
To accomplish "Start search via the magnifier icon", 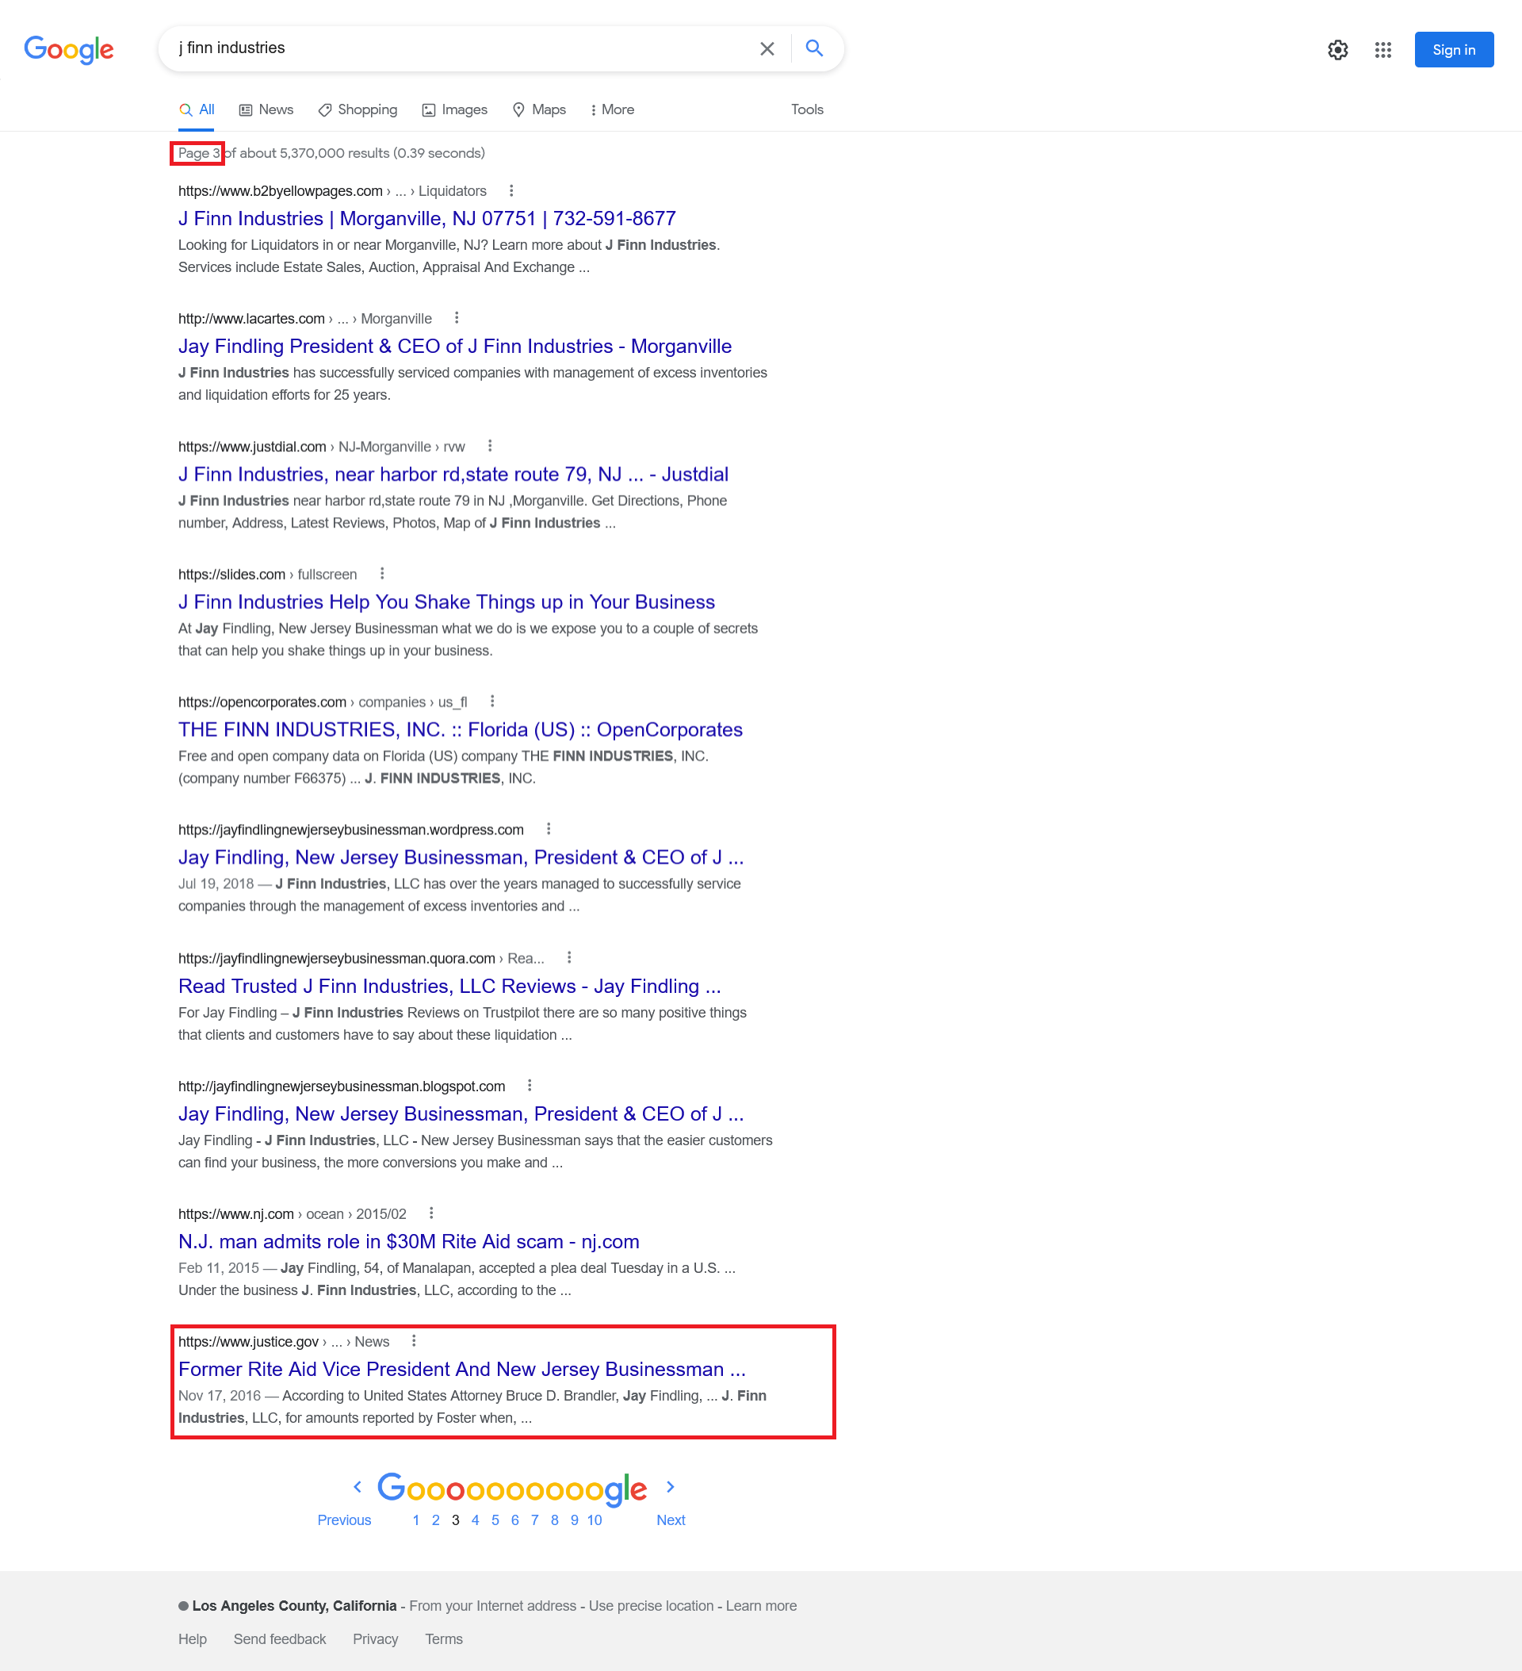I will click(813, 48).
